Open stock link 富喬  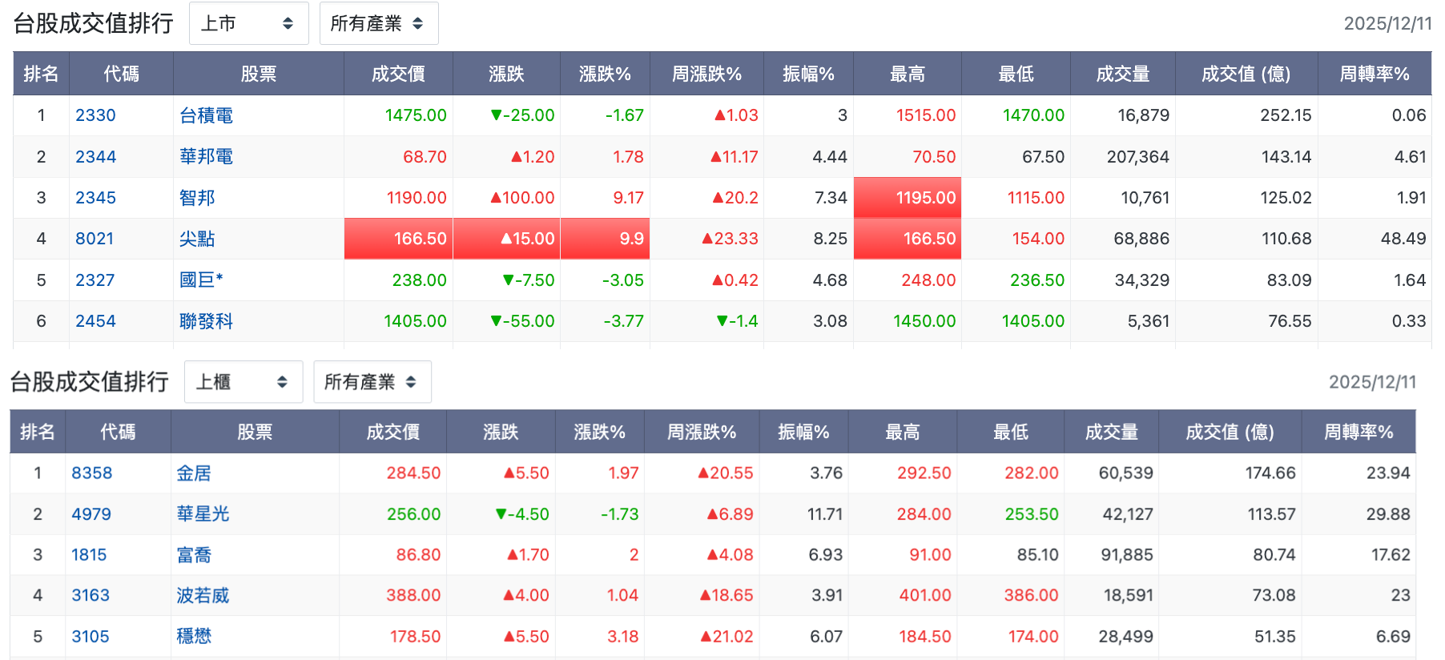(x=194, y=555)
